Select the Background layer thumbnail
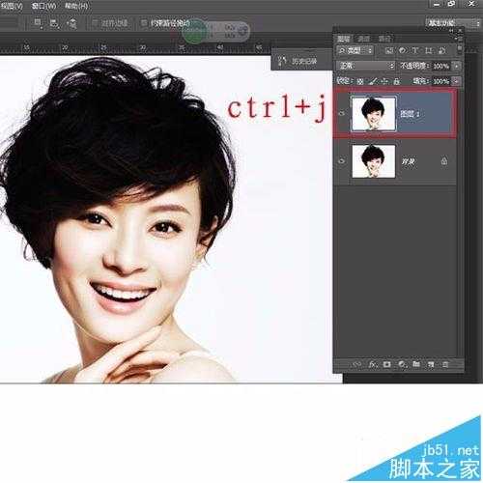 [374, 161]
